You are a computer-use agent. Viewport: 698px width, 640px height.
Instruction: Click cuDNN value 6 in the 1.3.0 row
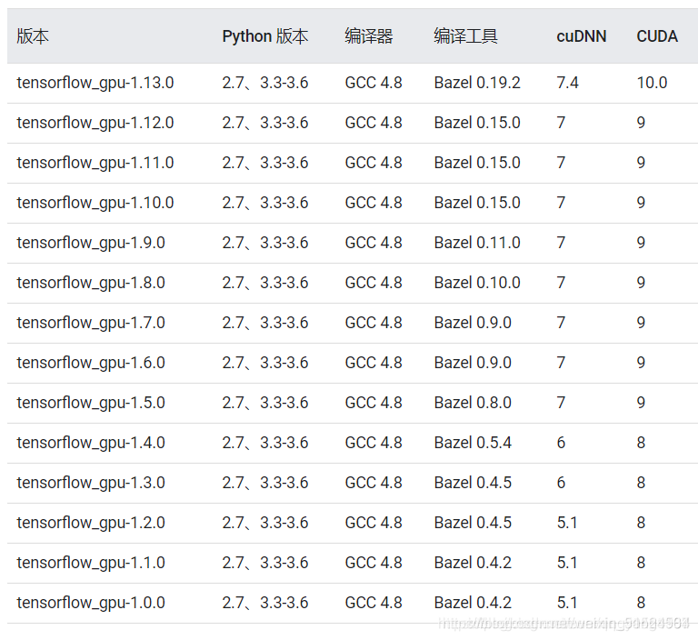click(561, 484)
